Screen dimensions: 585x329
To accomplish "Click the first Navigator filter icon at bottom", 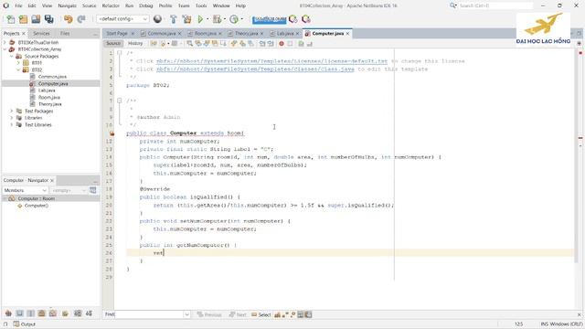I will coord(8,313).
